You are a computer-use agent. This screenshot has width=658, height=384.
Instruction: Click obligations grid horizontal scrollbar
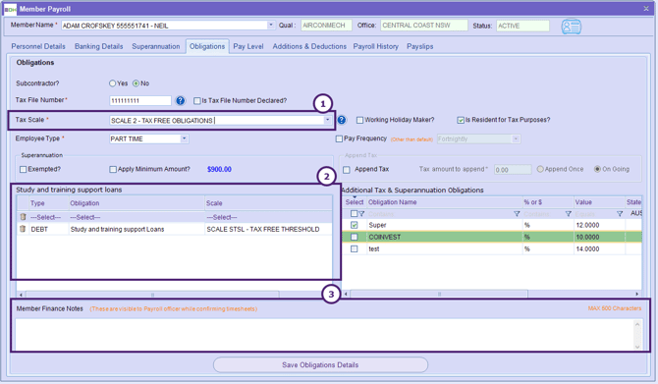(x=439, y=295)
